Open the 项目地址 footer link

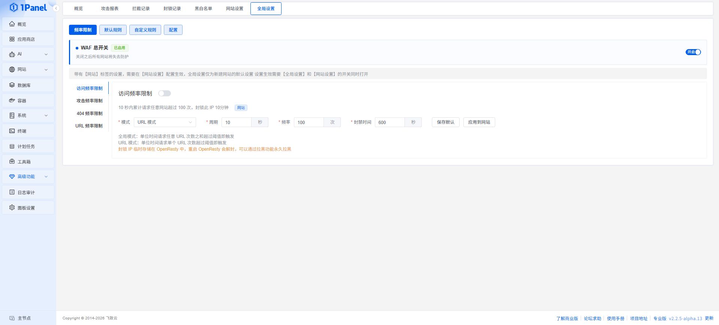pyautogui.click(x=639, y=318)
